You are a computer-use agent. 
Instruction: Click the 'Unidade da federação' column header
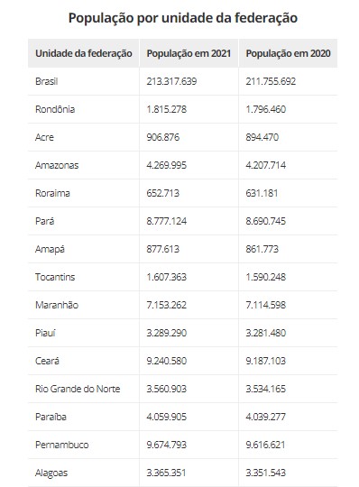[x=84, y=53]
